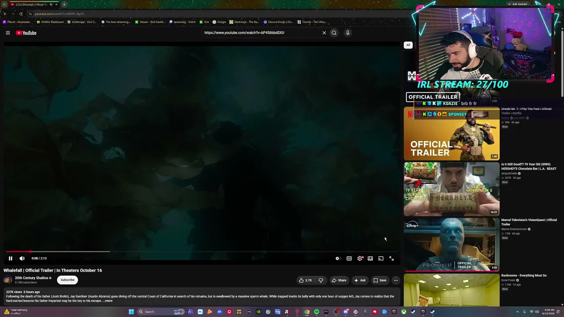Switch to theater mode
This screenshot has width=564, height=317.
370,258
